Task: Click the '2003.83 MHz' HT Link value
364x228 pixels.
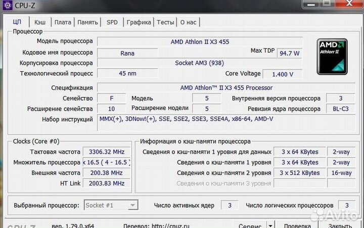Action: (107, 183)
